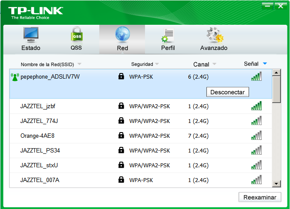
Task: Click signal bars of JAZZTEL_007A
Action: tap(256, 179)
